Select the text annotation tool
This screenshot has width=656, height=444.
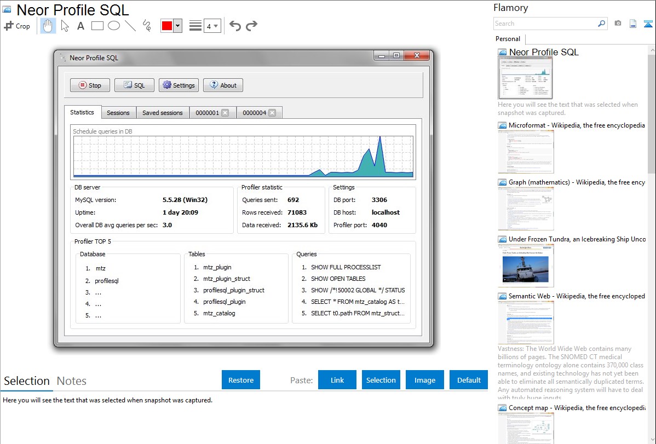click(x=80, y=26)
